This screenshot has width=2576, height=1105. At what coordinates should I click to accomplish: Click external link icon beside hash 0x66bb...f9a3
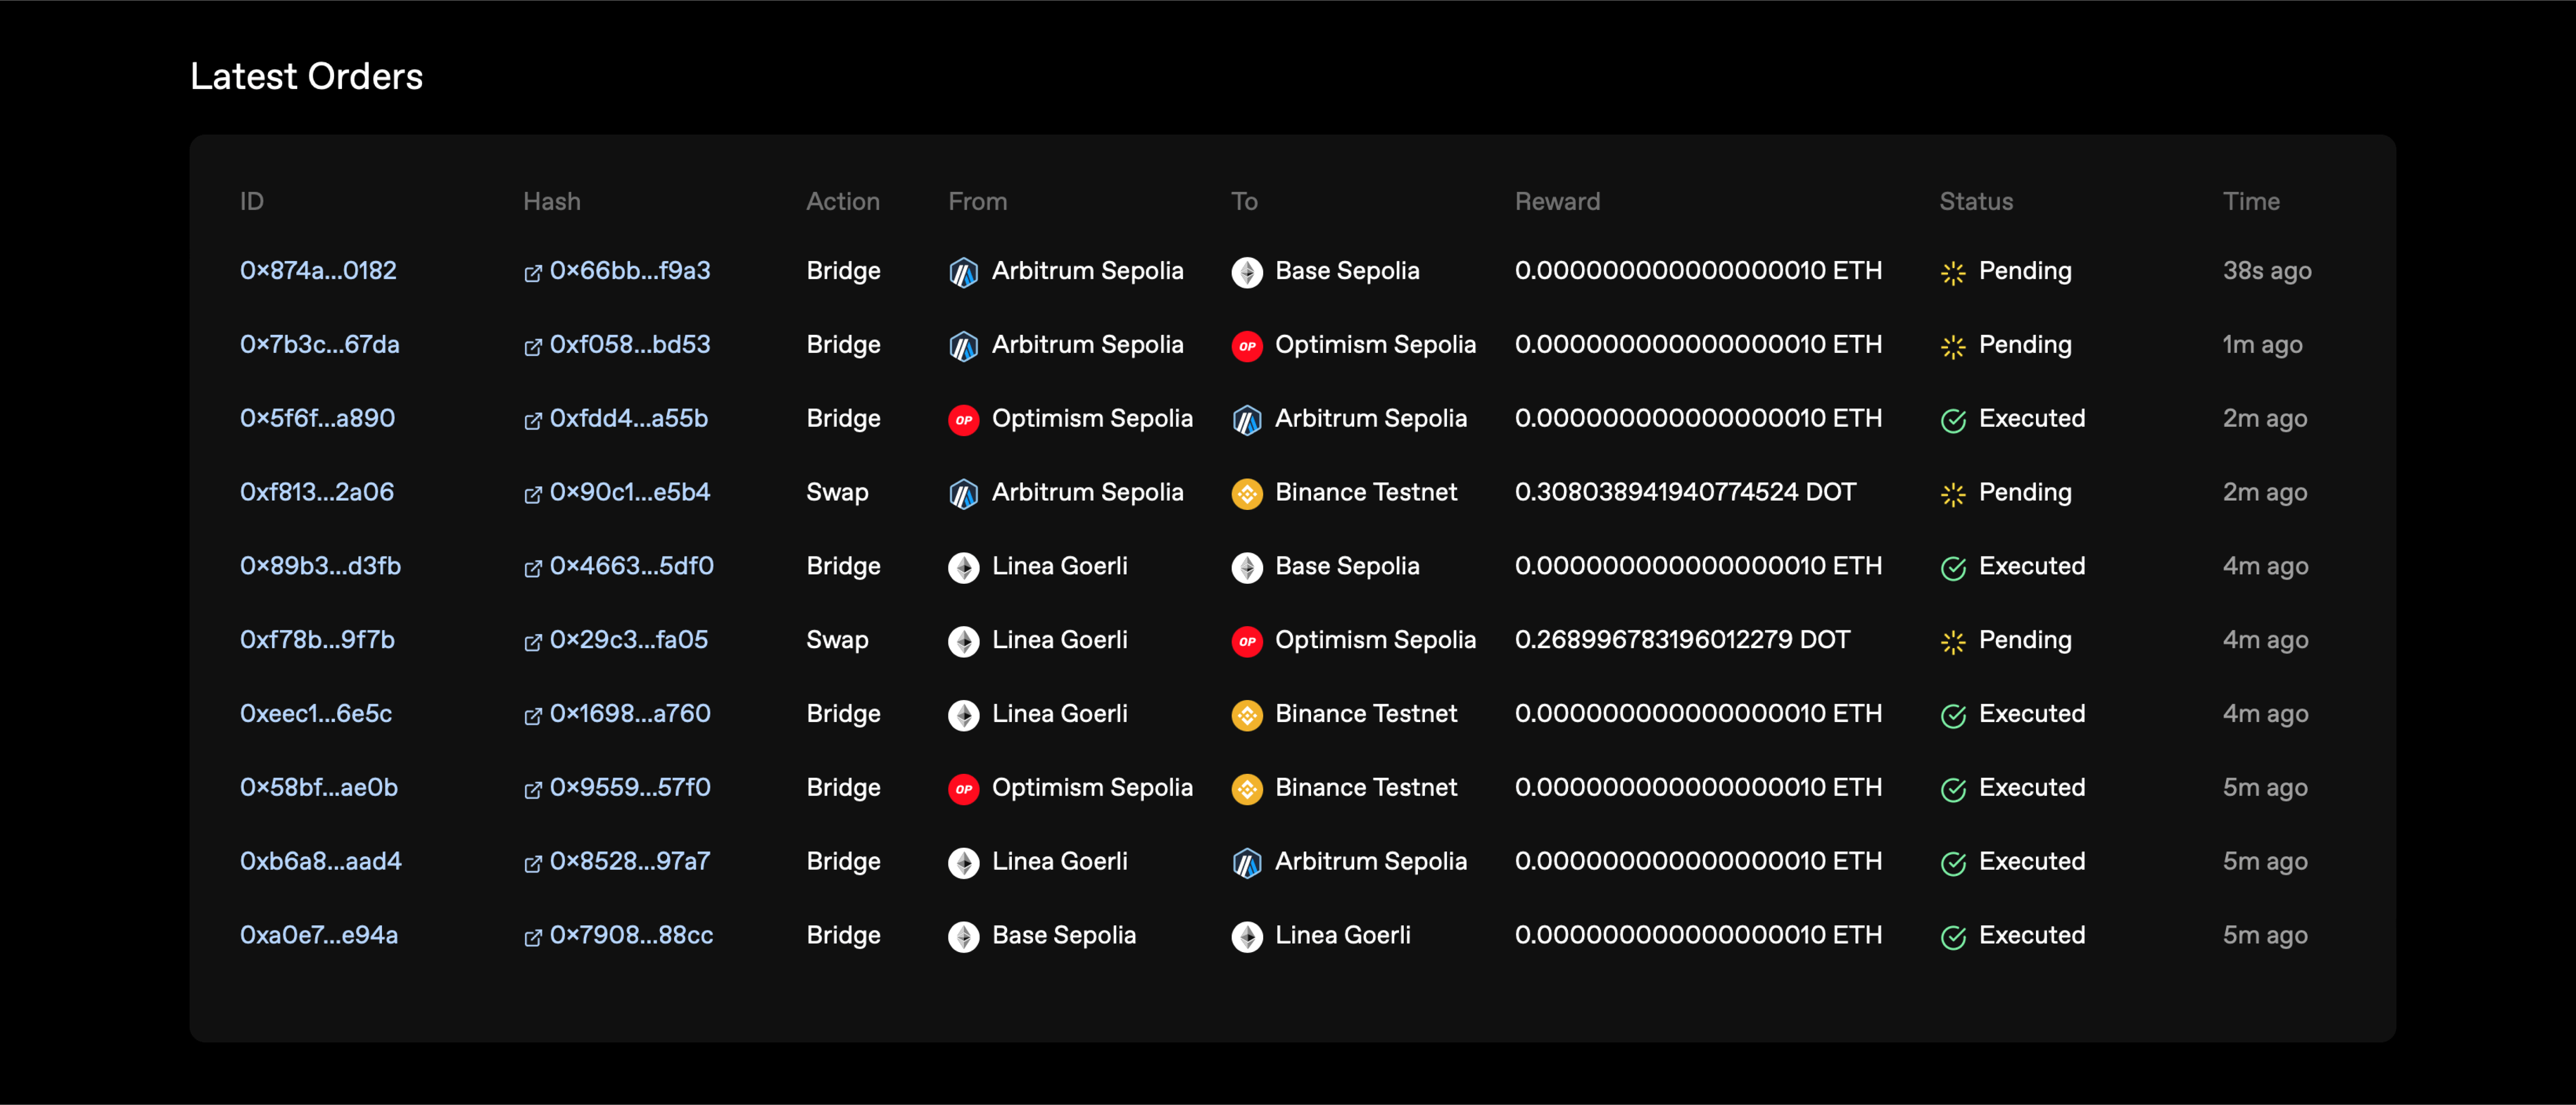(532, 273)
